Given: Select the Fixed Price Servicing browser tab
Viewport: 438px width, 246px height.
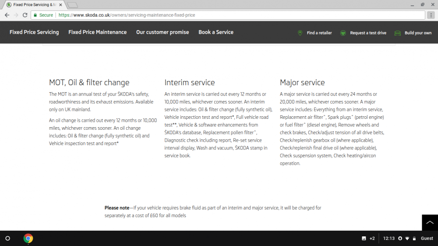Looking at the screenshot, I should click(x=35, y=5).
